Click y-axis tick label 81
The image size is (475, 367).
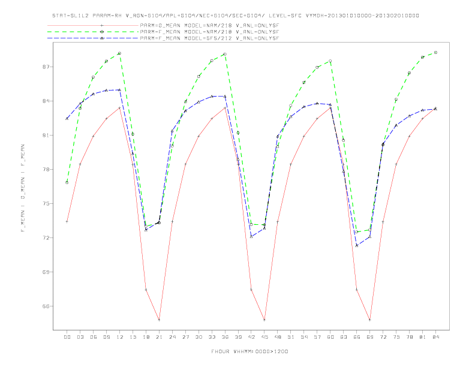point(46,135)
